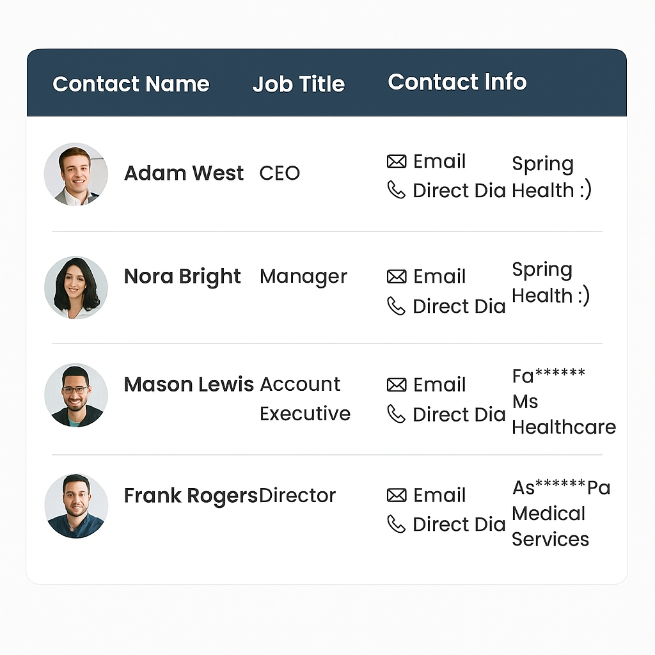Open Adam West's profile photo
The image size is (655, 655).
pyautogui.click(x=76, y=174)
